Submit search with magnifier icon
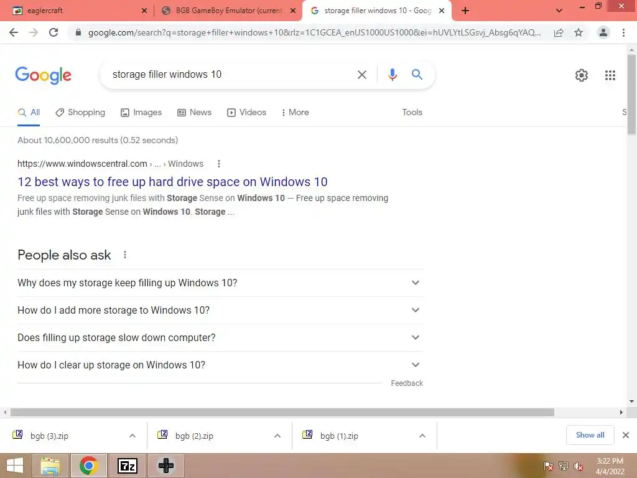Viewport: 637px width, 478px height. tap(417, 75)
